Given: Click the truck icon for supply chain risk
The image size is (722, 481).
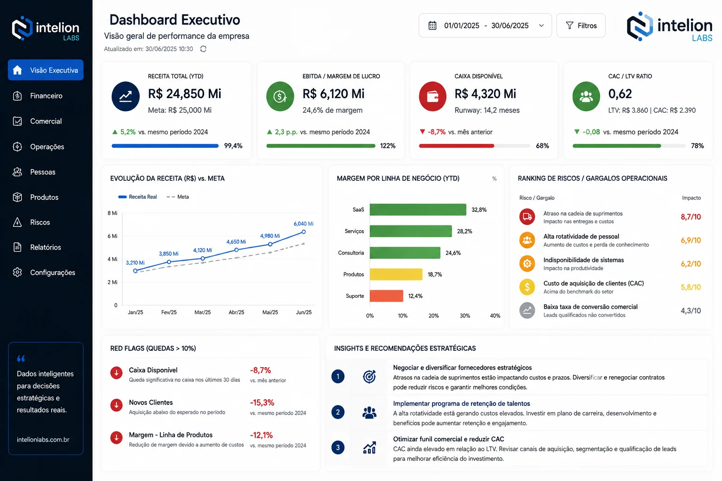Looking at the screenshot, I should pyautogui.click(x=527, y=217).
